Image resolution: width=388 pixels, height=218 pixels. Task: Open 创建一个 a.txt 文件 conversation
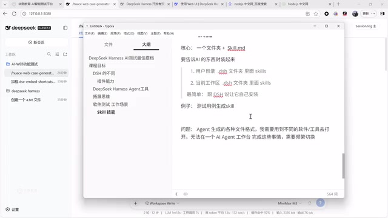[36, 100]
